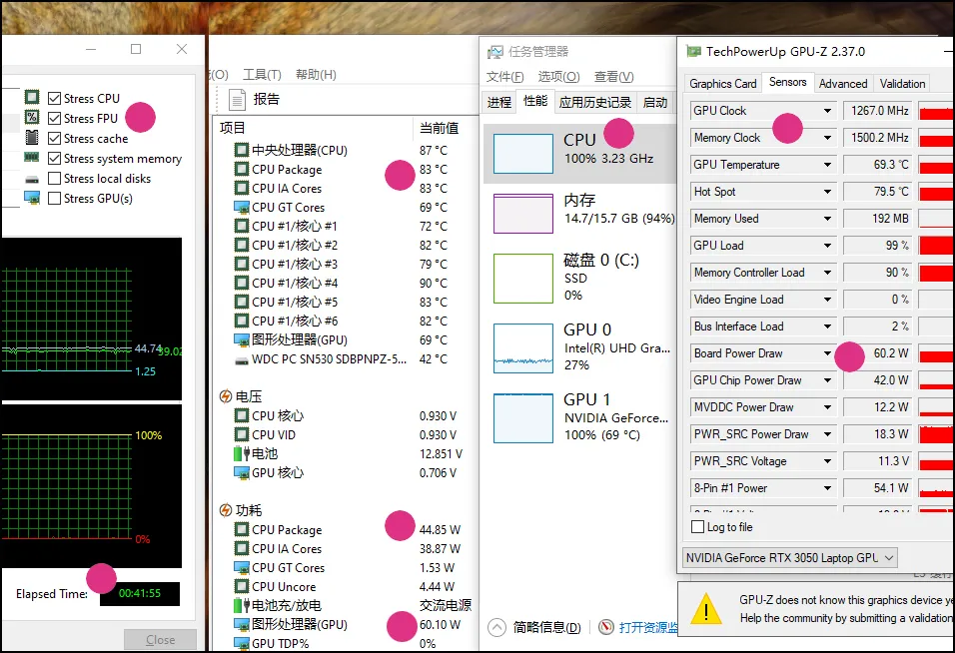This screenshot has height=653, width=955.
Task: Click the 简略信息(D) link
Action: point(546,627)
